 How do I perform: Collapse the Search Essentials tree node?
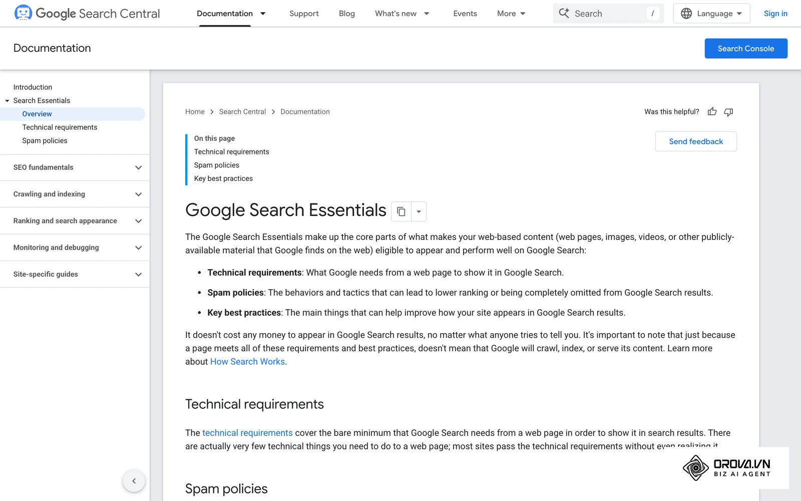pos(7,101)
